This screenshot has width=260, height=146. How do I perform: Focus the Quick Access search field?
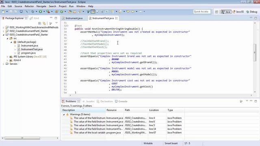tap(202, 12)
